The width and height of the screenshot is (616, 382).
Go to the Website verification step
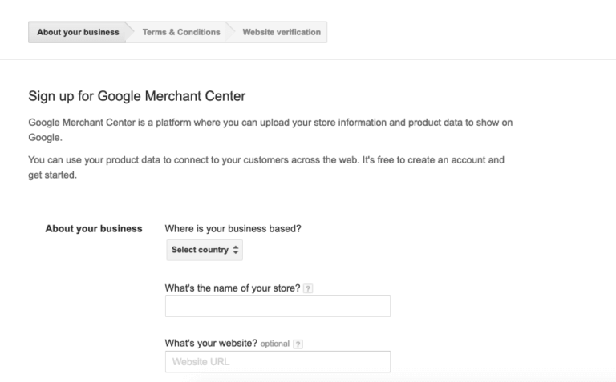[282, 32]
